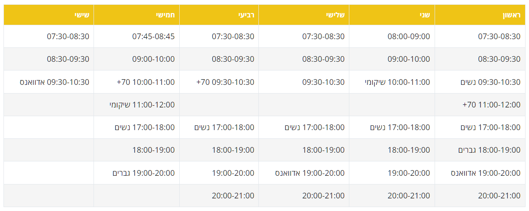Select the 19:00-20:00 אדוואנס slot under ראשון
Screen dimensions: 529x211
point(485,173)
